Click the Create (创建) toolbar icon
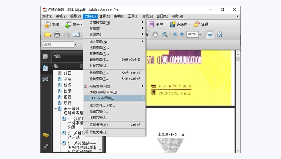This screenshot has width=281, height=159. [x=47, y=24]
